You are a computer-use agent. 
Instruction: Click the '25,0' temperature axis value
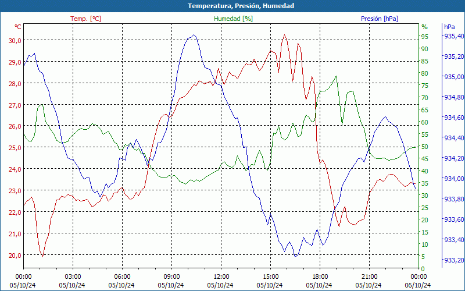pyautogui.click(x=15, y=148)
